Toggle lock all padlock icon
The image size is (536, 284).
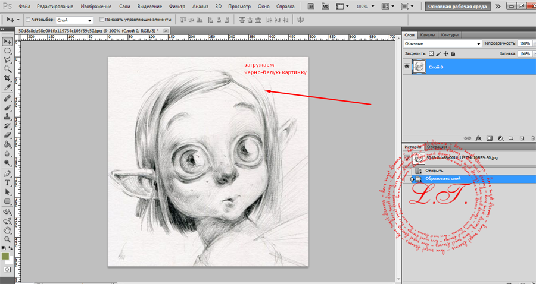pos(453,54)
